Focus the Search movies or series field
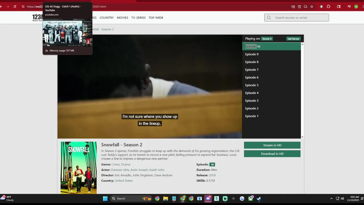The height and width of the screenshot is (205, 364). 297,18
